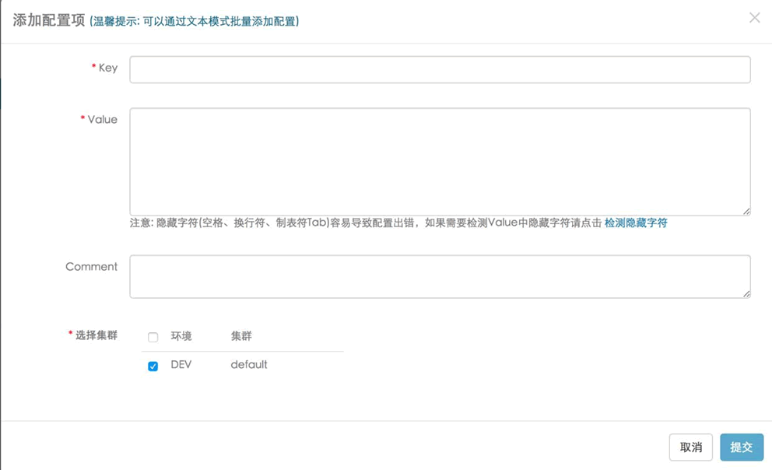Click inside the Value text area
772x470 pixels.
[x=440, y=161]
